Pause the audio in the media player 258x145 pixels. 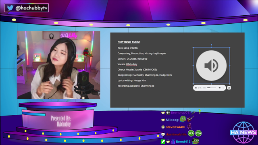(x=196, y=88)
